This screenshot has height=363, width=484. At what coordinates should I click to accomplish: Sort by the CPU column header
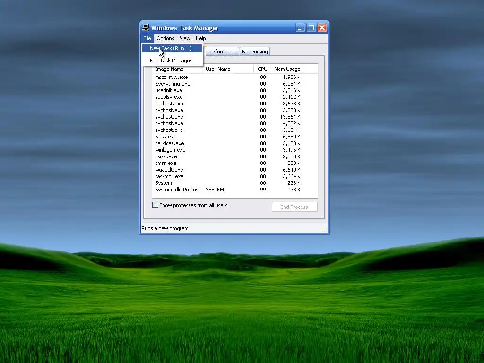pyautogui.click(x=262, y=69)
